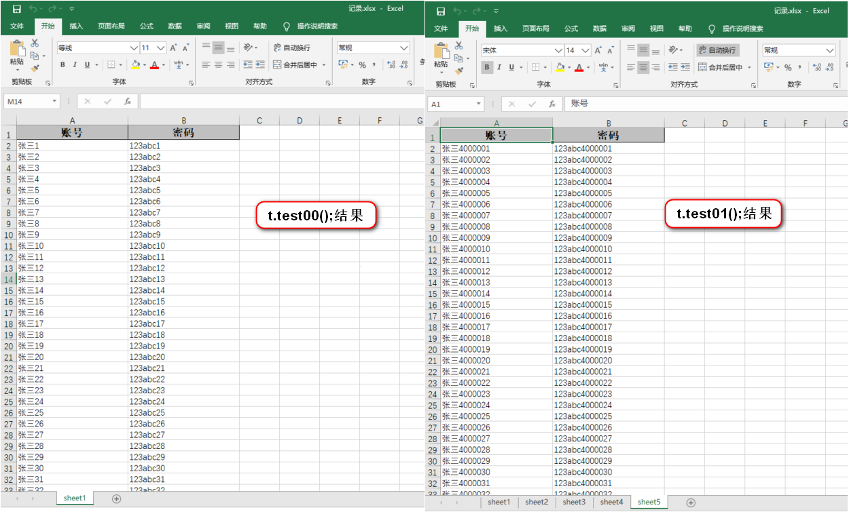Click the Increase Font Size icon
The image size is (849, 514).
[x=173, y=48]
